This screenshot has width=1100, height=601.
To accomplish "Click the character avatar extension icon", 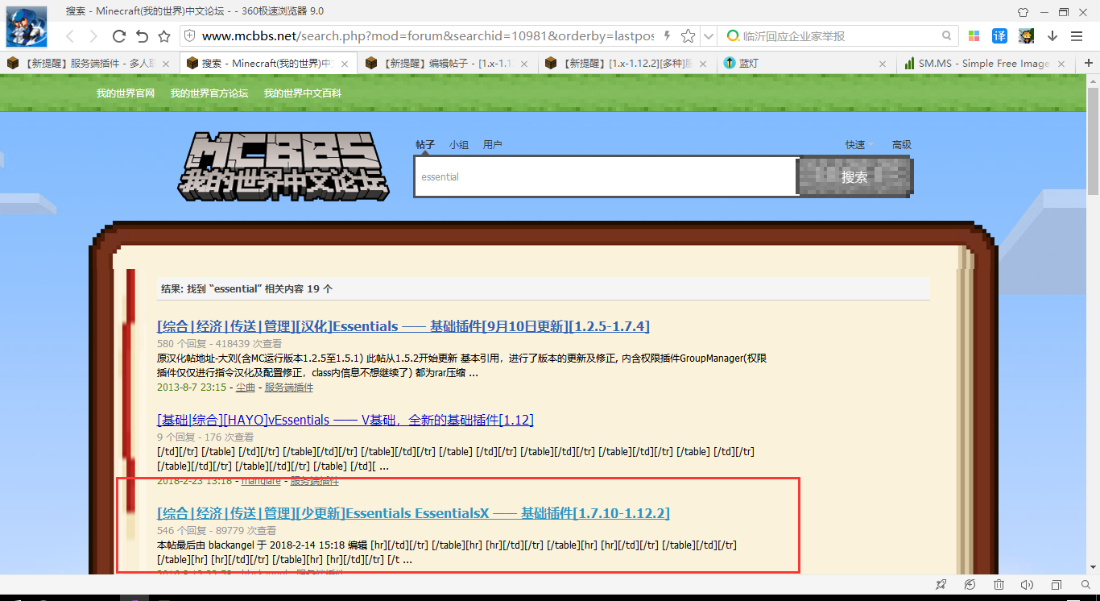I will pos(1026,36).
